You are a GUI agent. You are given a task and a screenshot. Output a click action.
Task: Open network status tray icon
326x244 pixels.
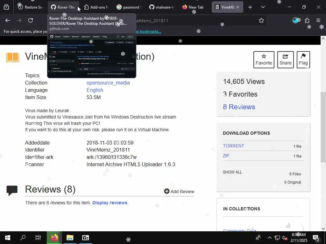tap(277, 238)
